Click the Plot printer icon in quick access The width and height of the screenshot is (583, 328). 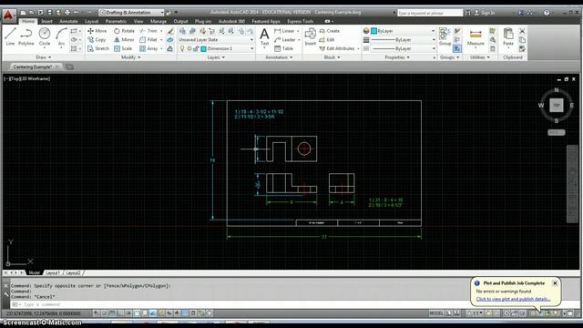[x=67, y=13]
